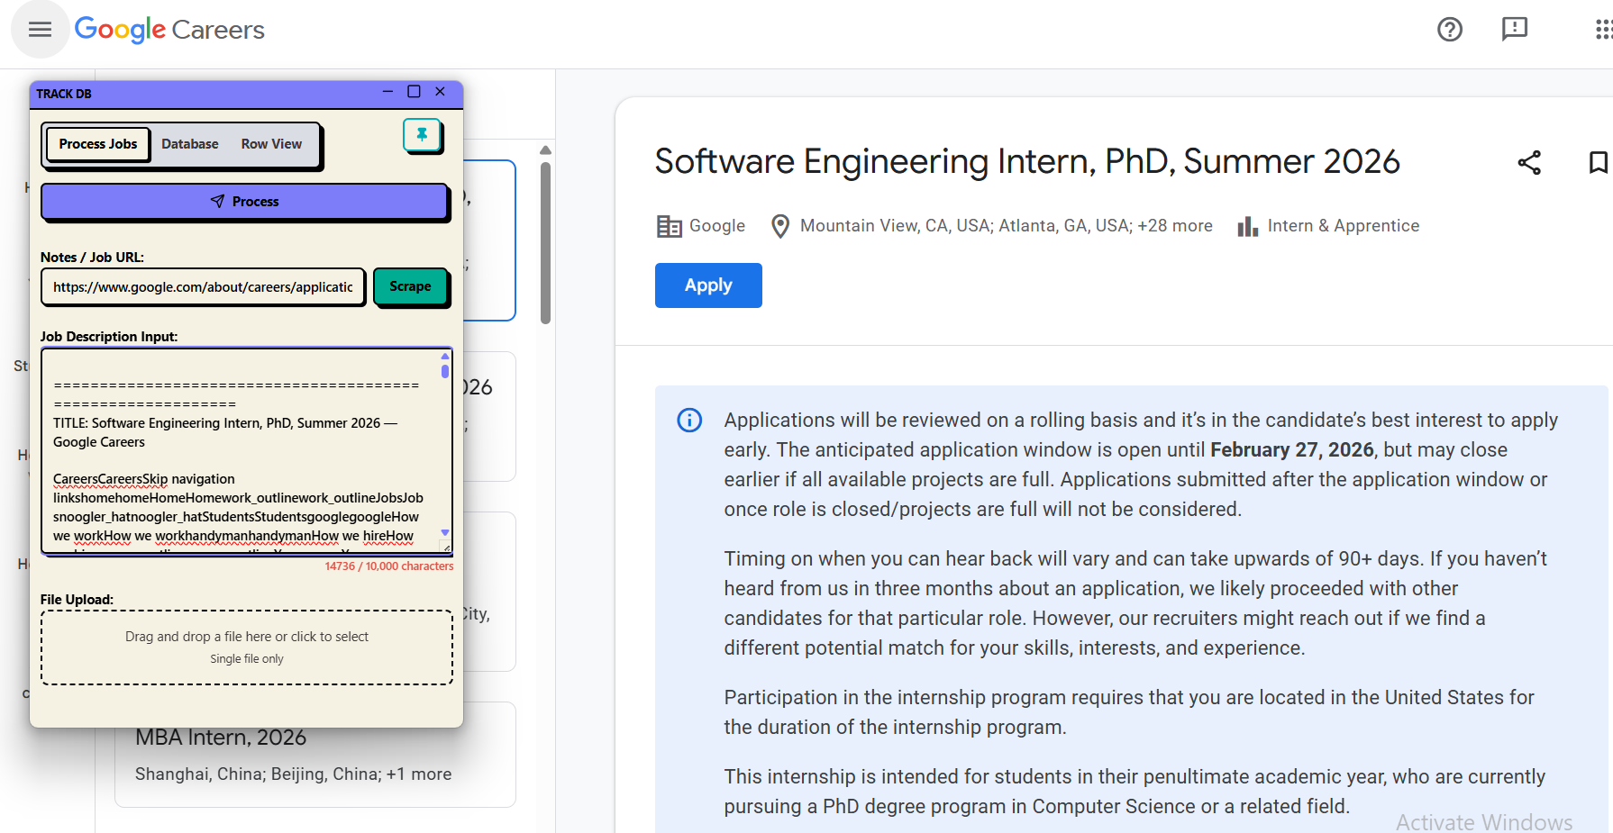This screenshot has width=1613, height=833.
Task: Expand the +28 more locations text
Action: 1174,226
